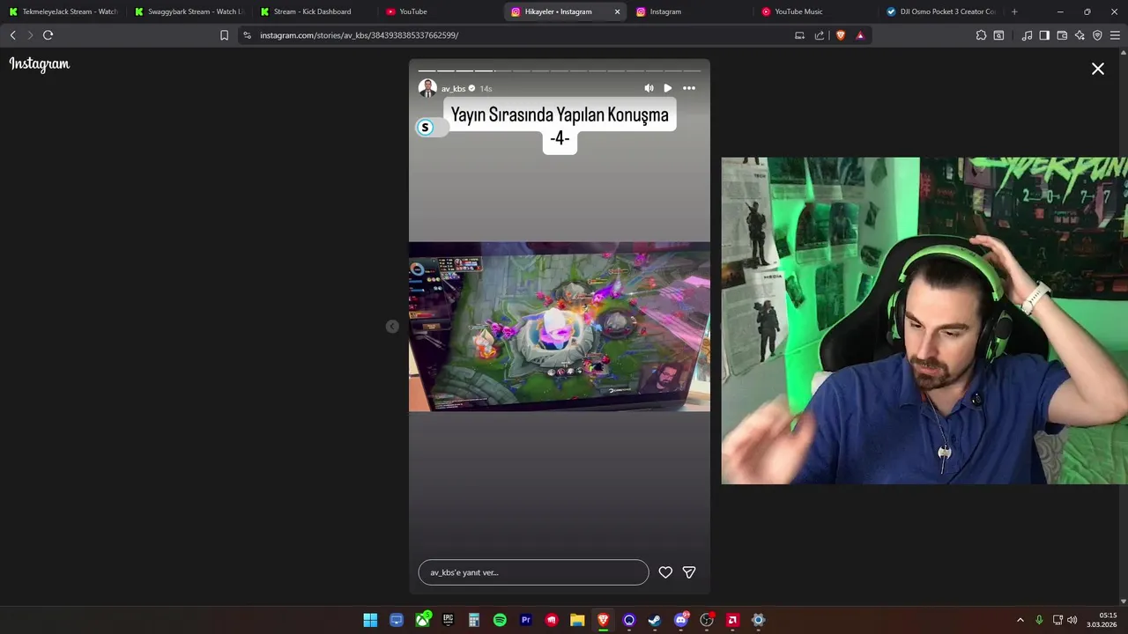This screenshot has width=1128, height=634.
Task: Reload the Instagram page
Action: (x=48, y=35)
